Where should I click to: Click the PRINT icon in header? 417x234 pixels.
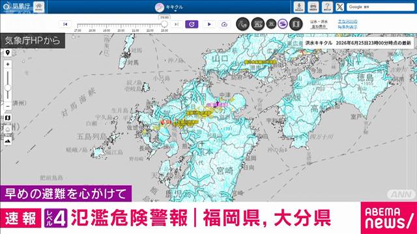[x=313, y=7]
